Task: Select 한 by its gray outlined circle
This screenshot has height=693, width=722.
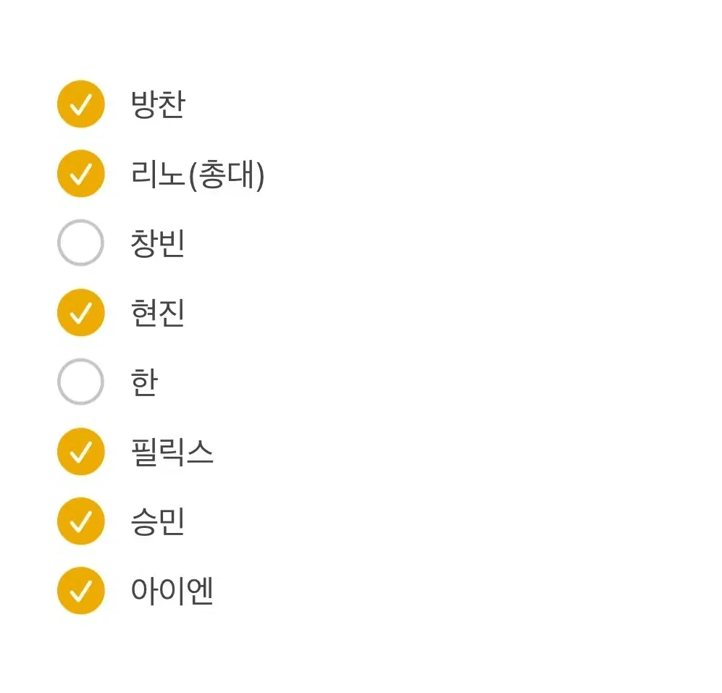Action: point(80,382)
